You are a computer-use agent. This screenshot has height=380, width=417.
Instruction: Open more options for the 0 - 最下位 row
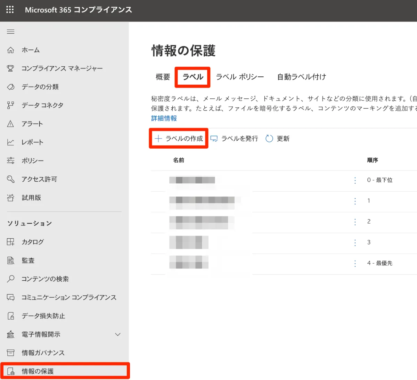[x=355, y=180]
